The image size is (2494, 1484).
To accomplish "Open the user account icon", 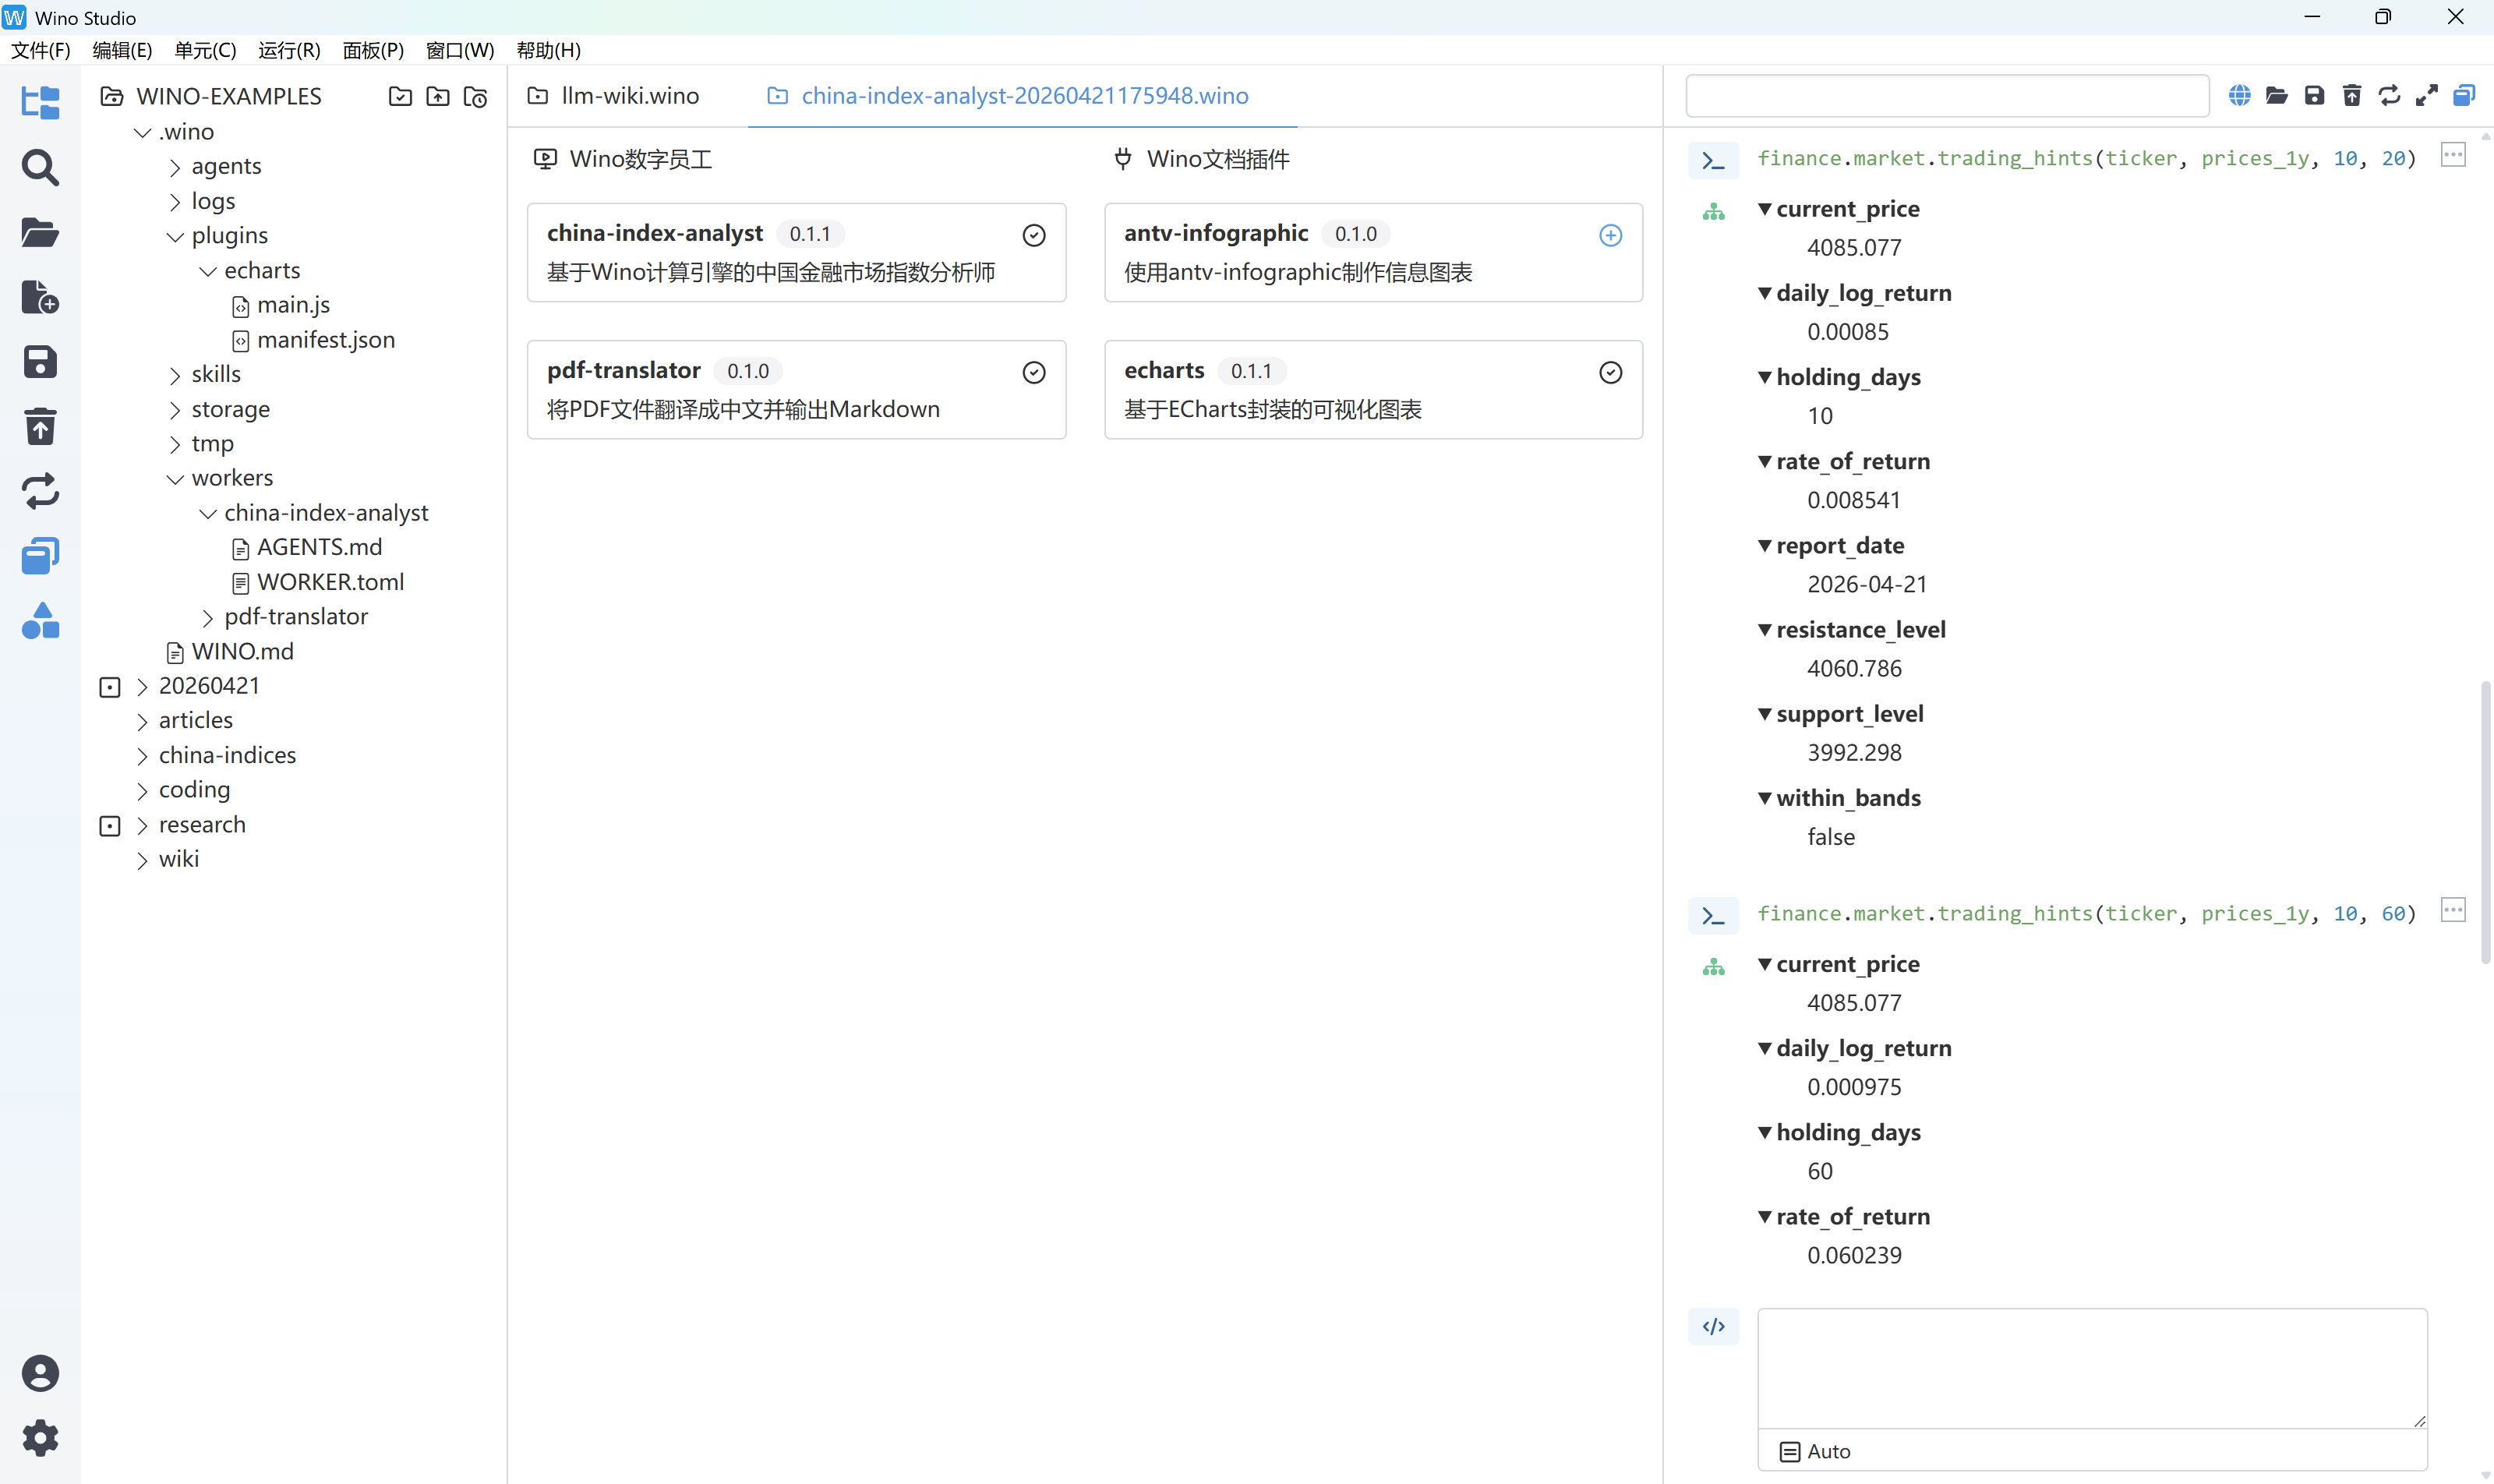I will pos(40,1373).
